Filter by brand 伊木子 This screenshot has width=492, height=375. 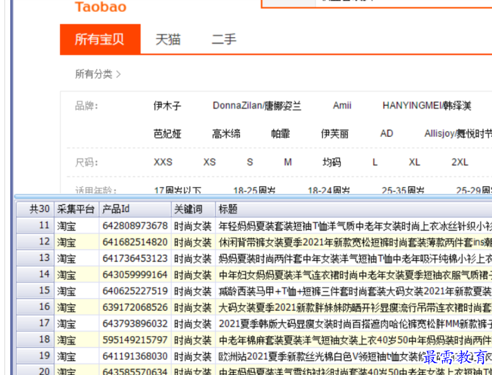[167, 106]
